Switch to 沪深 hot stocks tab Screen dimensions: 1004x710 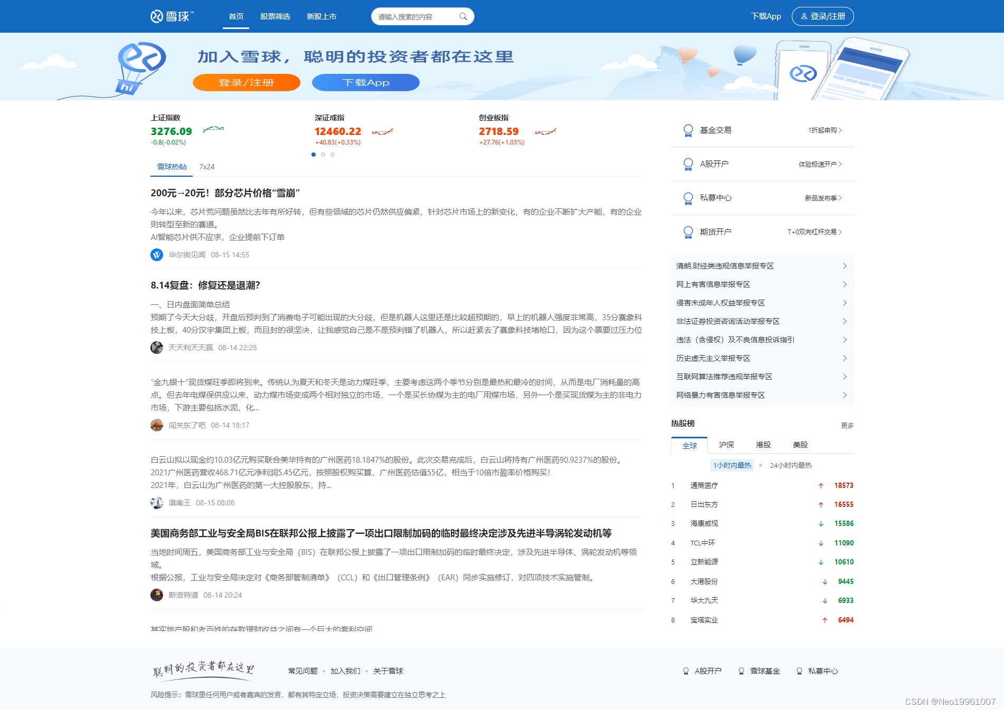[x=726, y=445]
